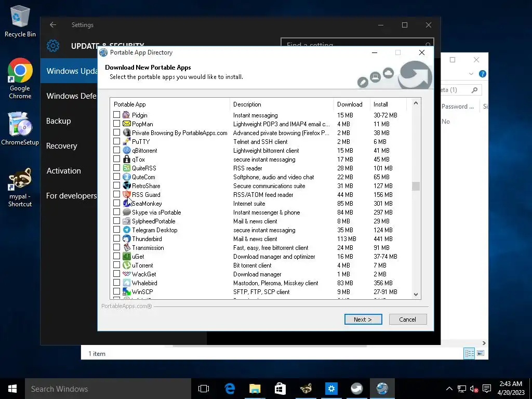Open the Store taskbar icon
Viewport: 532px width, 399px height.
click(280, 389)
